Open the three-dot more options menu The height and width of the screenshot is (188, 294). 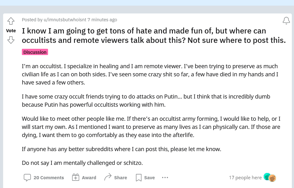coord(165,178)
